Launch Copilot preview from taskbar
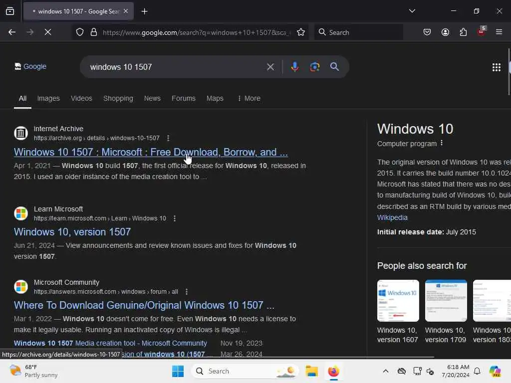The height and width of the screenshot is (383, 511). [x=495, y=371]
